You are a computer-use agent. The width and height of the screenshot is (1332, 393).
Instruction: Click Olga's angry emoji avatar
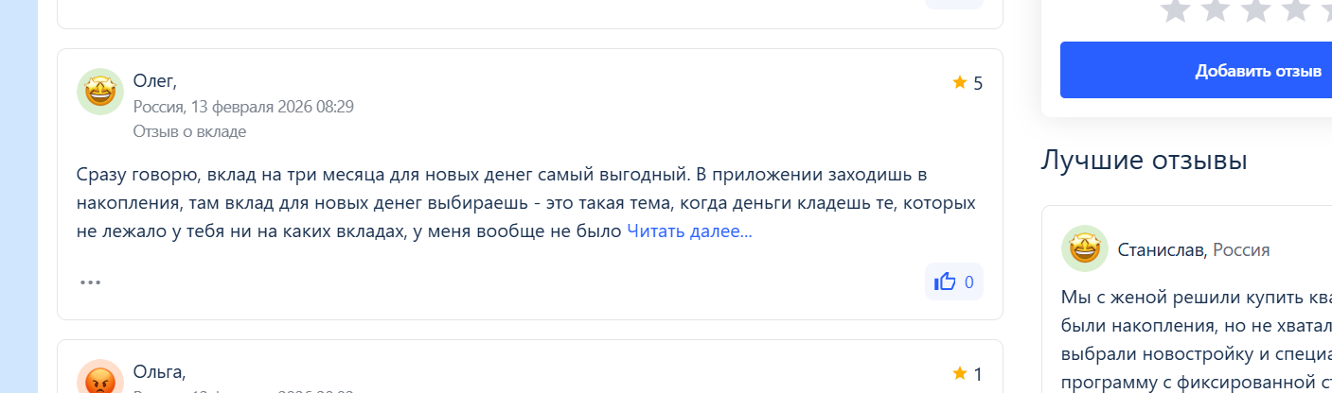tap(100, 377)
